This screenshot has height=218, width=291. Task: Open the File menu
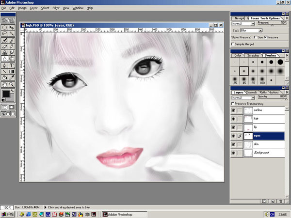coord(4,8)
